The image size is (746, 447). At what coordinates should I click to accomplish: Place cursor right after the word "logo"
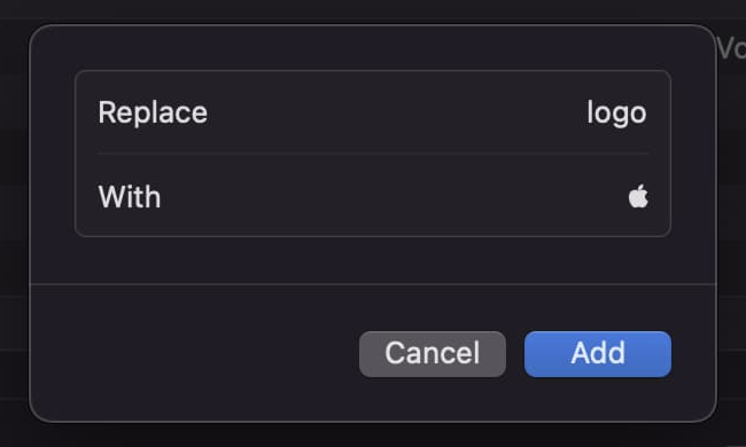click(x=648, y=113)
